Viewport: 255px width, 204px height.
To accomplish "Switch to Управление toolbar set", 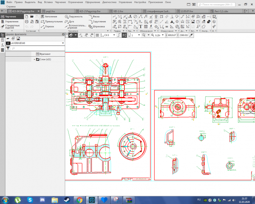I will point(11,21).
